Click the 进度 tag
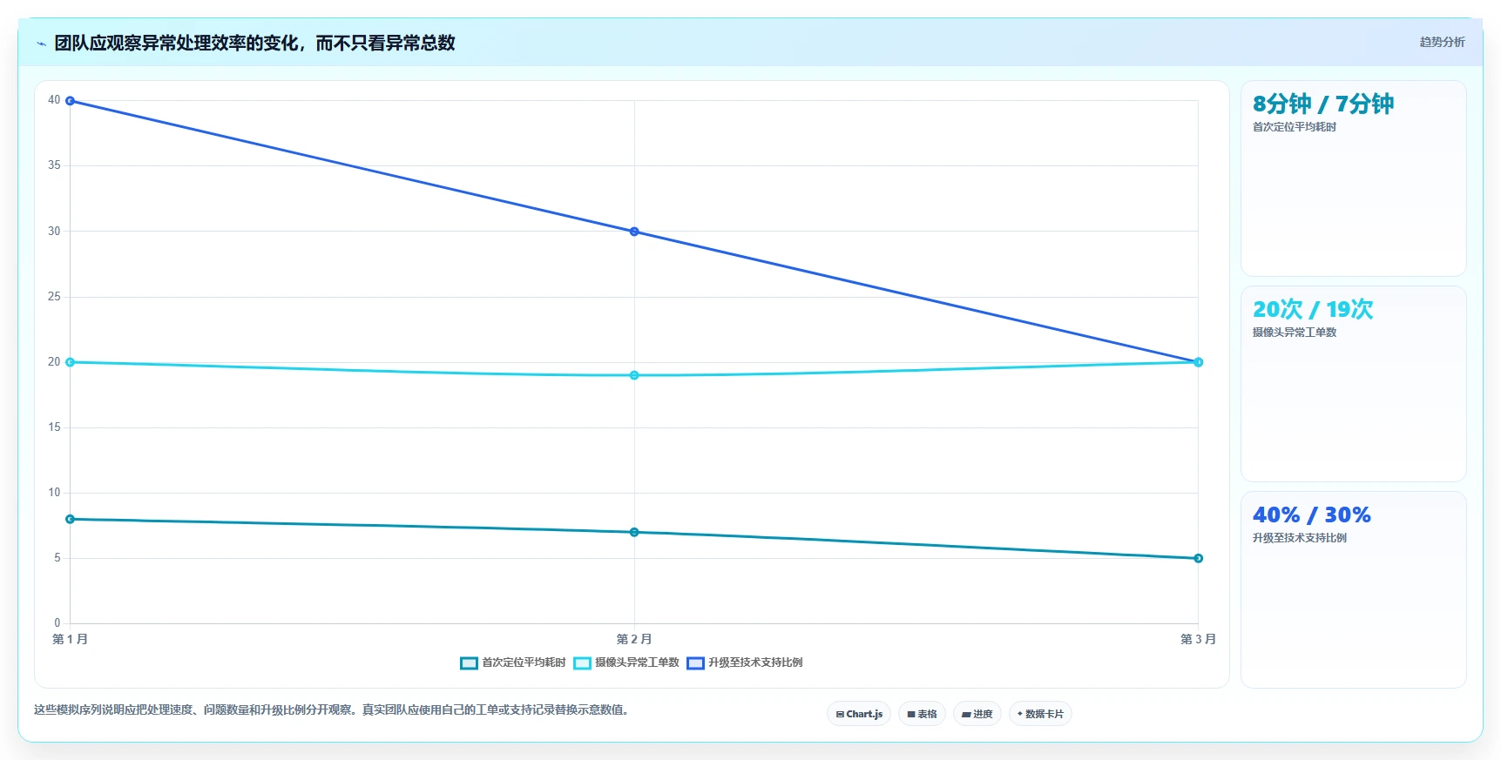The height and width of the screenshot is (760, 1501). [x=977, y=714]
